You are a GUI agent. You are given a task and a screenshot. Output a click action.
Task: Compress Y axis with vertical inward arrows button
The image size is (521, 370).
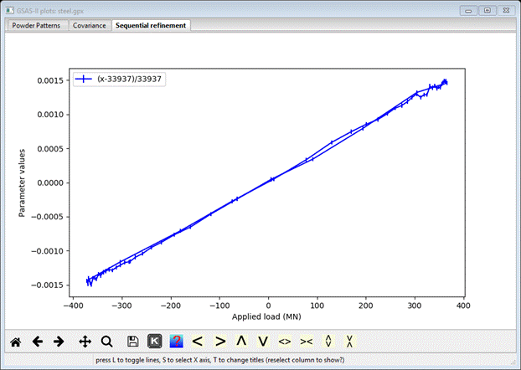click(350, 342)
